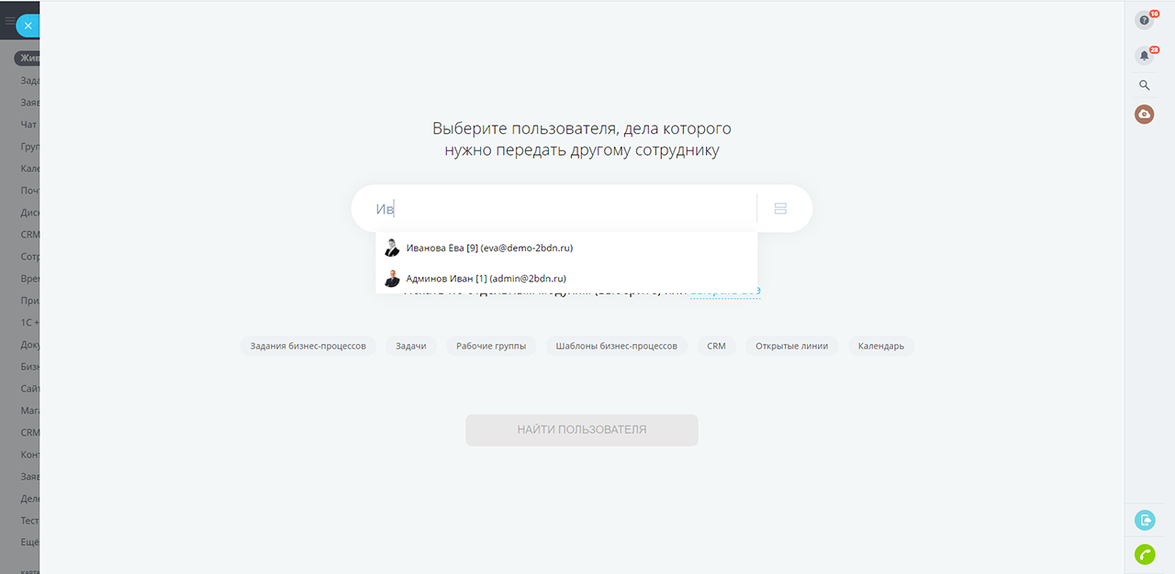Image resolution: width=1175 pixels, height=574 pixels.
Task: Click the hamburger menu icon at top left
Action: coord(10,21)
